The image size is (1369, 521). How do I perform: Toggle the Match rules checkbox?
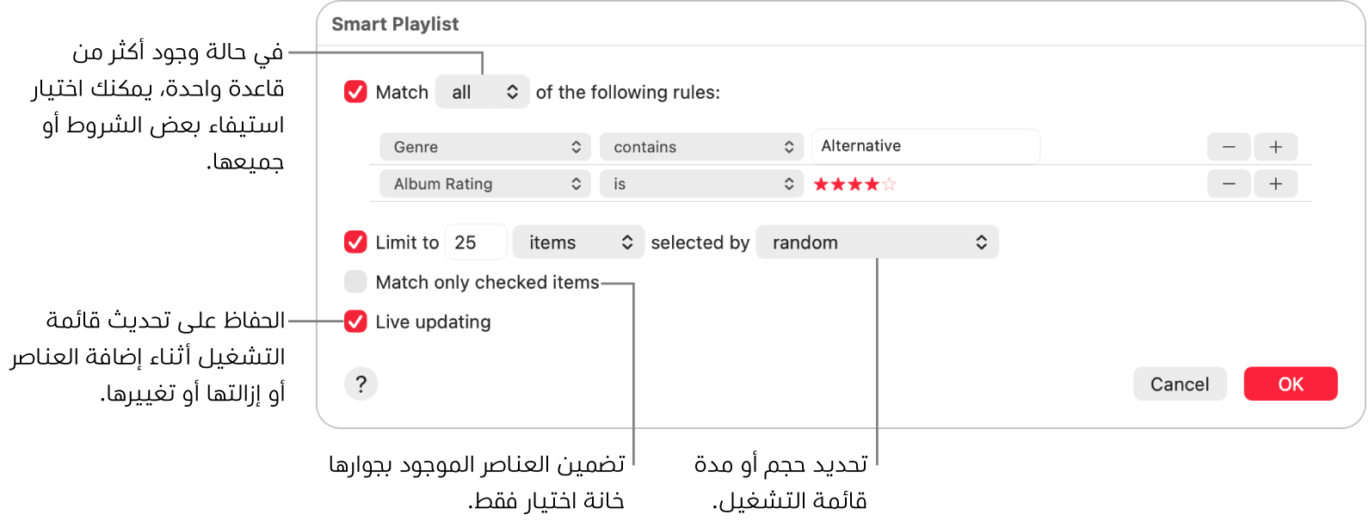tap(355, 92)
